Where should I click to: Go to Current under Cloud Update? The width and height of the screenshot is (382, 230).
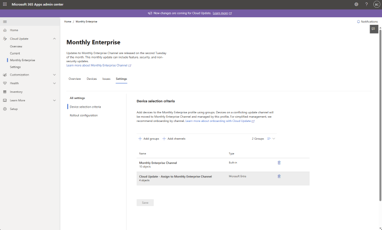(x=15, y=54)
